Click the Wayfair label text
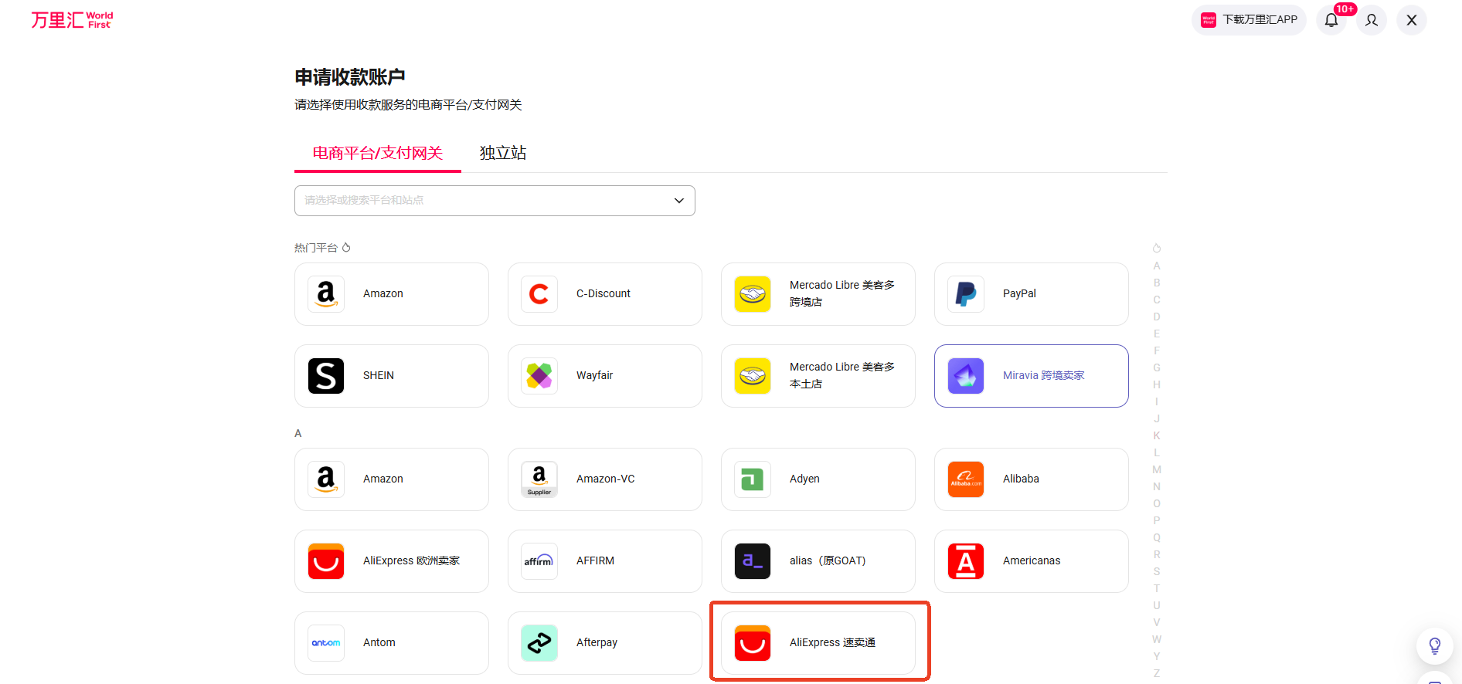 click(x=594, y=376)
